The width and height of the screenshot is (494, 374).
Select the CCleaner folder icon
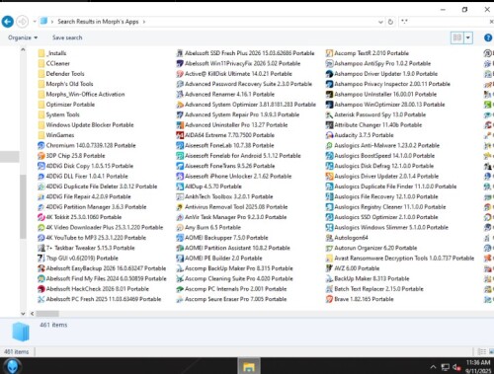point(41,63)
